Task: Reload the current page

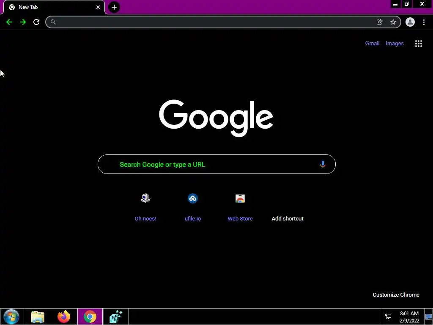Action: [x=36, y=22]
